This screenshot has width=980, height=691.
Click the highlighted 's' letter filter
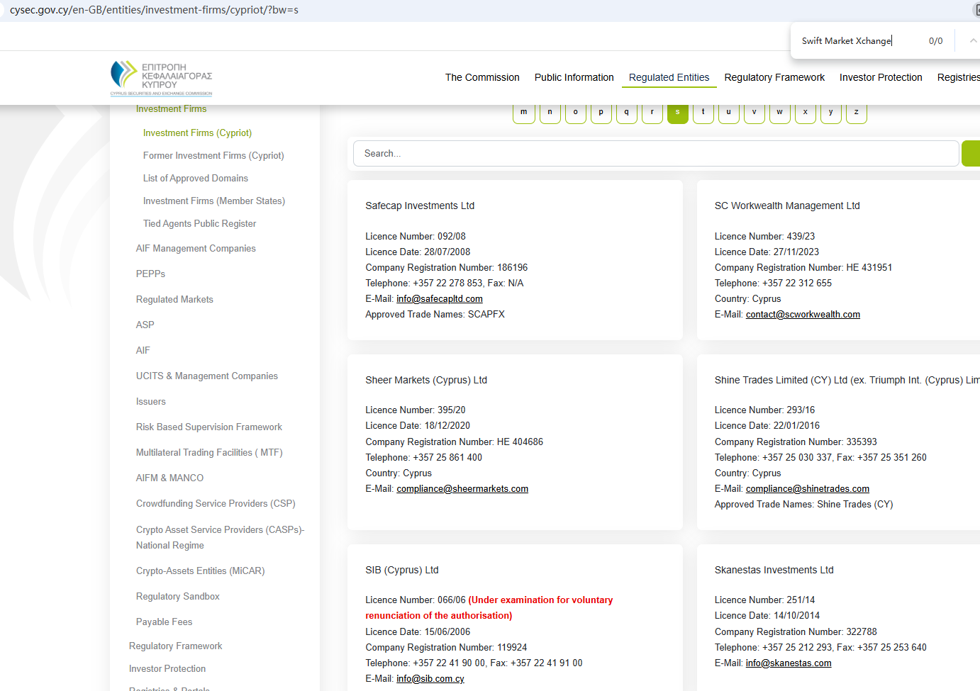677,112
